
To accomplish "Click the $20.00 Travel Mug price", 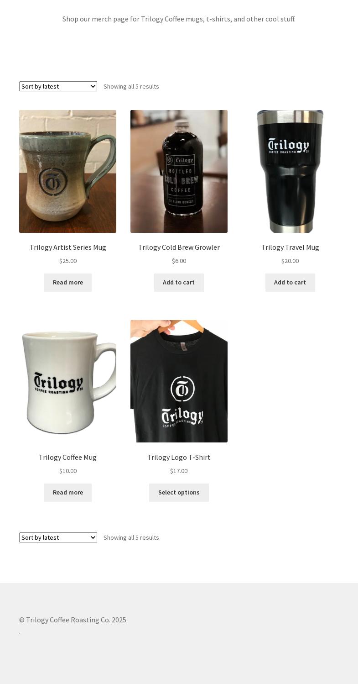I will 290,261.
